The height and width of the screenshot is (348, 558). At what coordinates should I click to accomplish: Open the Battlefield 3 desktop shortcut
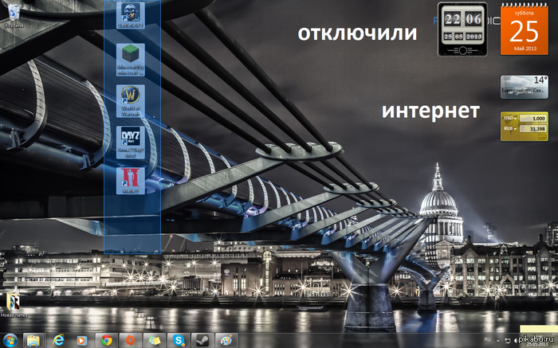130,17
